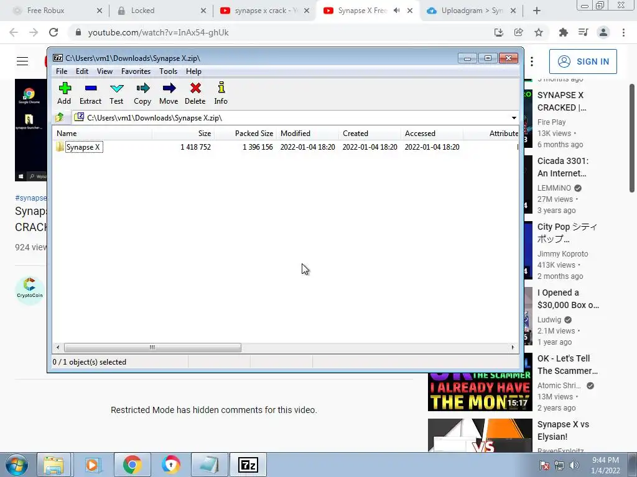Click the 7-Zip horizontal scrollbar thumb
Image resolution: width=637 pixels, height=477 pixels.
click(x=152, y=348)
